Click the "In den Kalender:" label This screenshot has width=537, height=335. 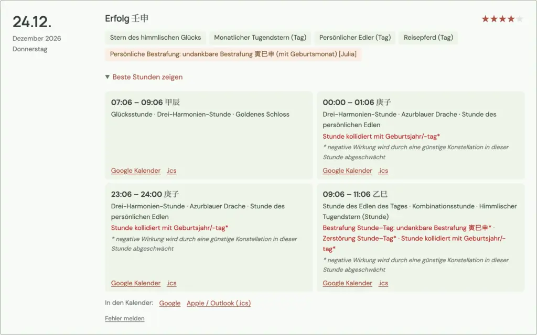pyautogui.click(x=129, y=303)
